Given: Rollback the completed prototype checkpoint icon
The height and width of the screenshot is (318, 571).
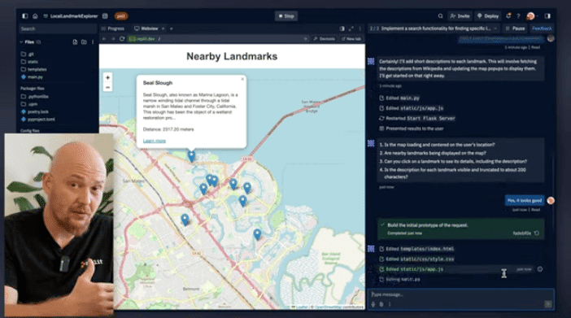Looking at the screenshot, I should [537, 233].
